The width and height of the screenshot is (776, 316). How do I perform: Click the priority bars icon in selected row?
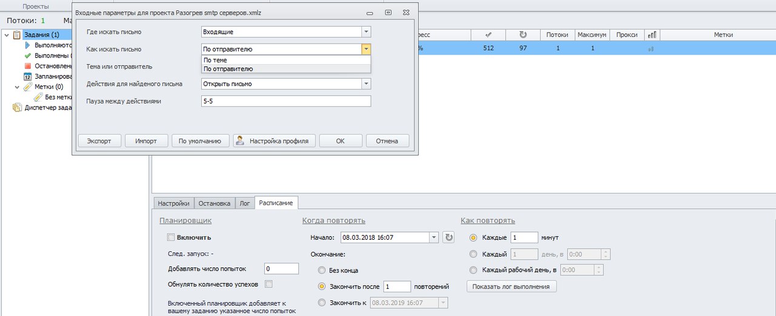click(652, 48)
